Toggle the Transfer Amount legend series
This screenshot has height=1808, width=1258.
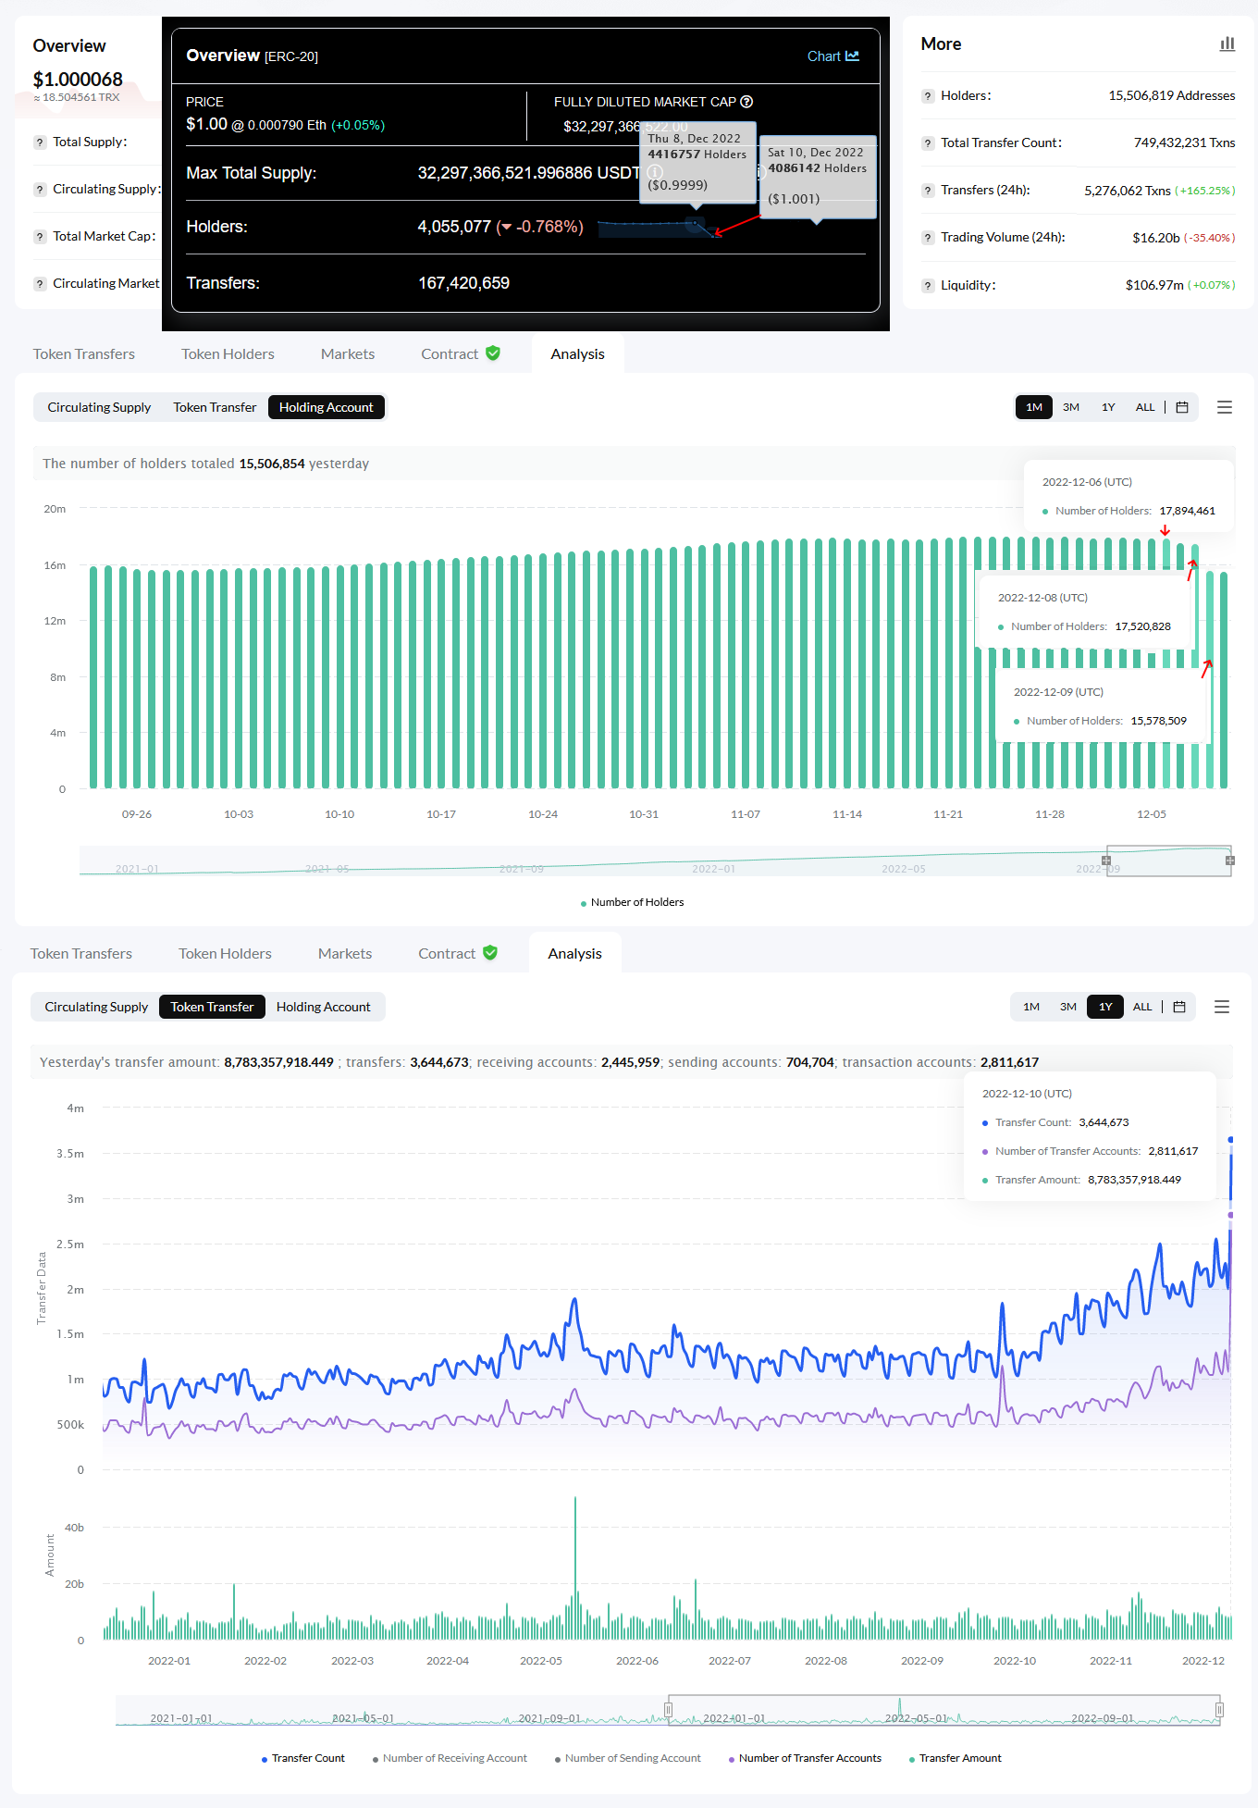pyautogui.click(x=955, y=1758)
